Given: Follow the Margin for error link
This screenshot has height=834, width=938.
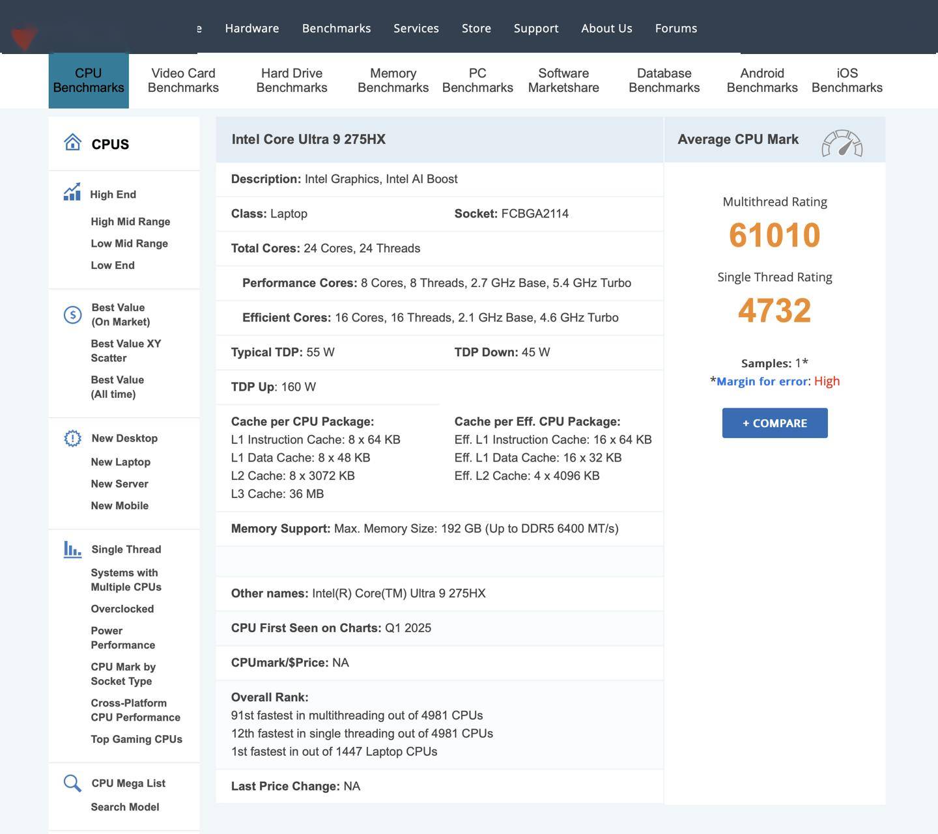Looking at the screenshot, I should (x=761, y=382).
